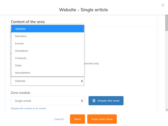Select the Data option
The image size is (168, 126).
48,65
